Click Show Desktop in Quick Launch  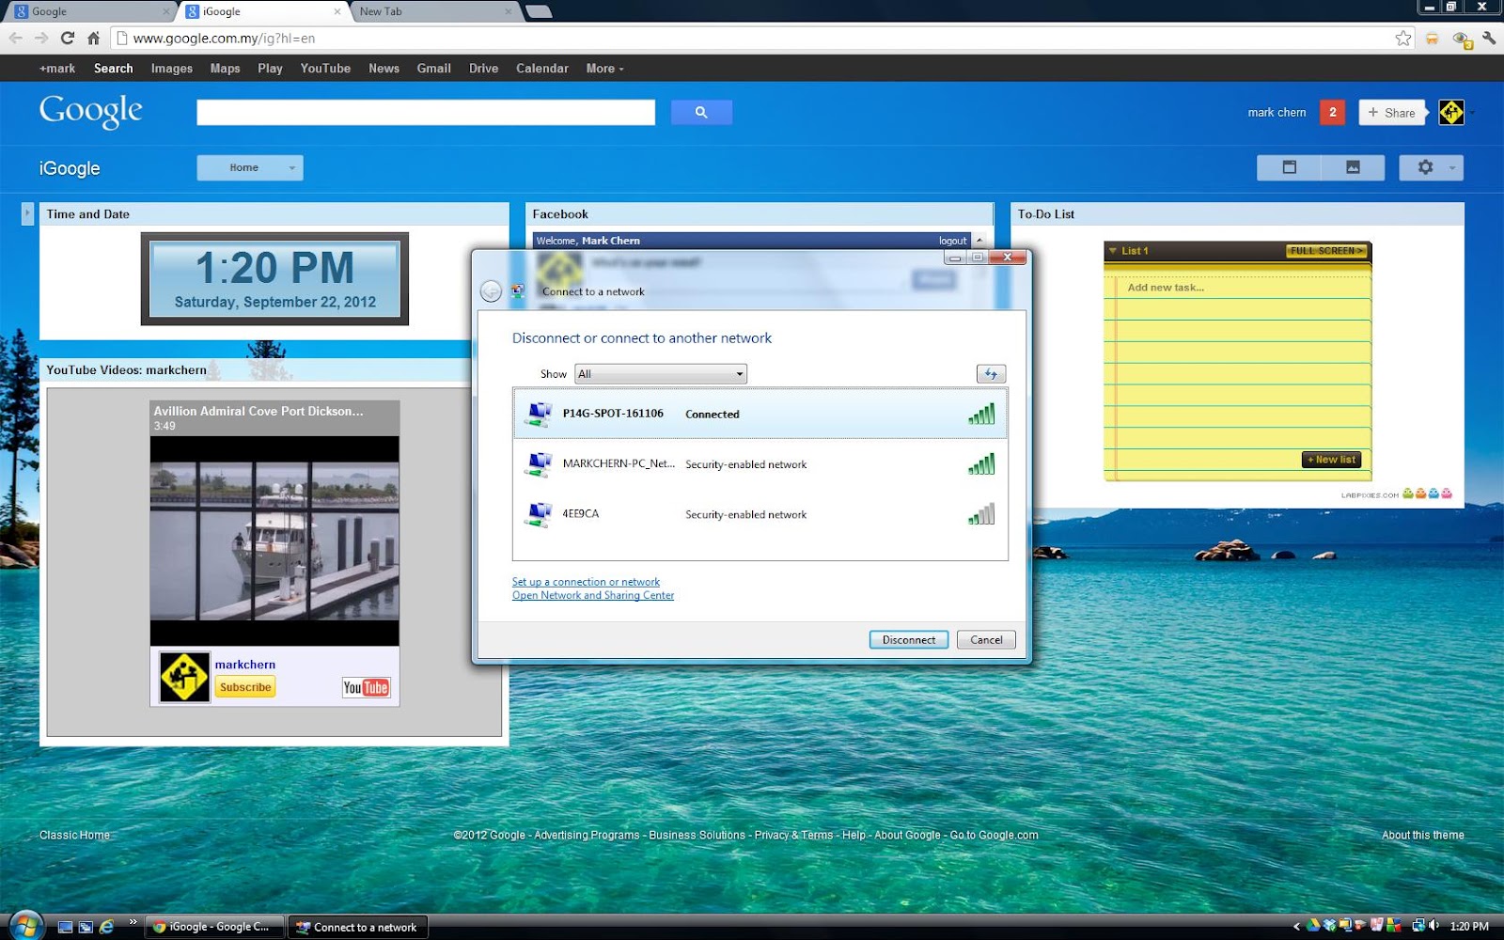point(65,927)
